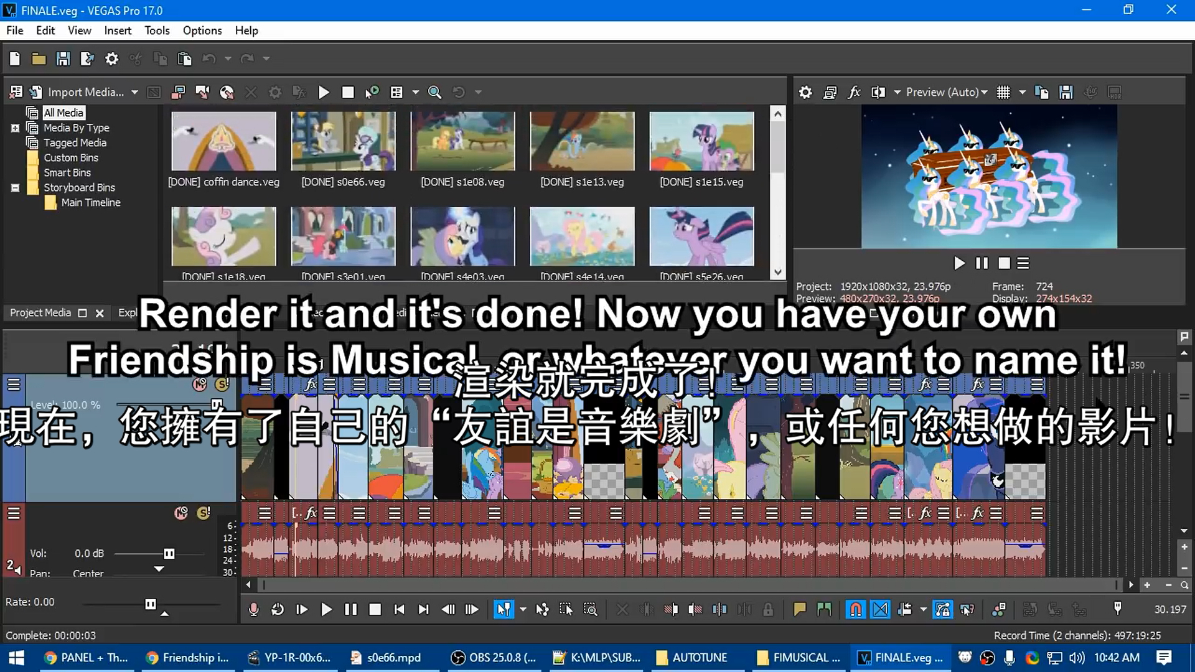Save snapshot of preview to file

pyautogui.click(x=1066, y=92)
